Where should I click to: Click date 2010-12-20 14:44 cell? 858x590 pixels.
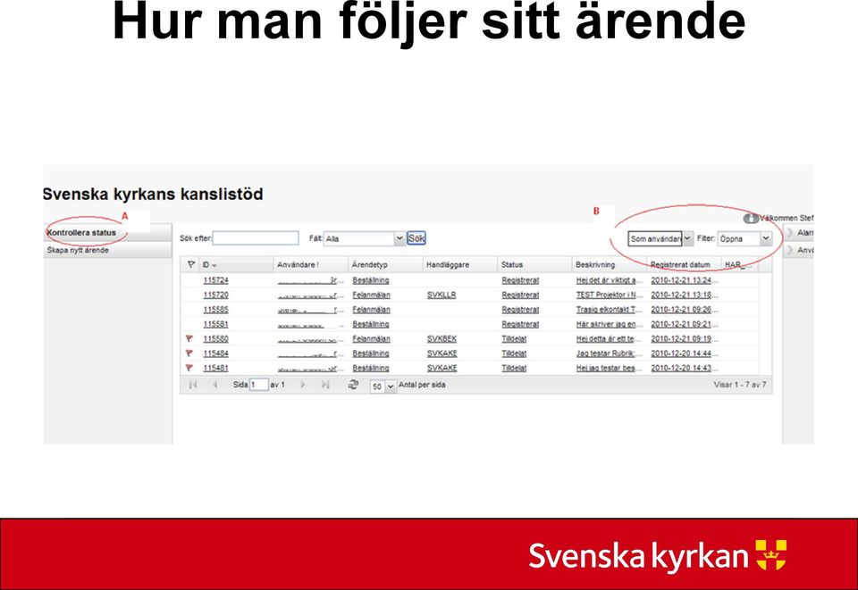tap(685, 353)
